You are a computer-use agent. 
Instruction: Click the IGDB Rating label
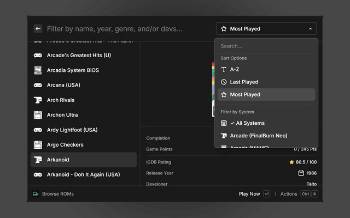[x=159, y=162]
